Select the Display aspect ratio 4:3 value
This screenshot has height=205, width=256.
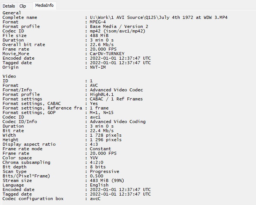pyautogui.click(x=94, y=144)
